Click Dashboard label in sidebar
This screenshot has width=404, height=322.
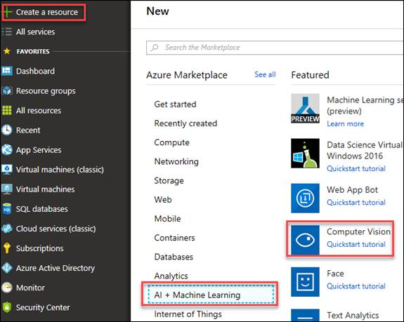pyautogui.click(x=35, y=71)
